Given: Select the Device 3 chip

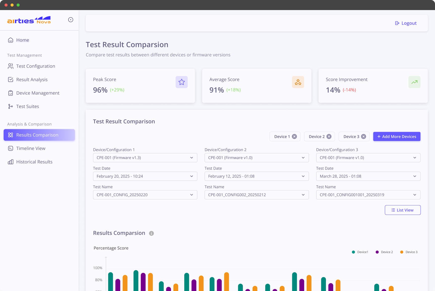Looking at the screenshot, I should click(x=354, y=137).
